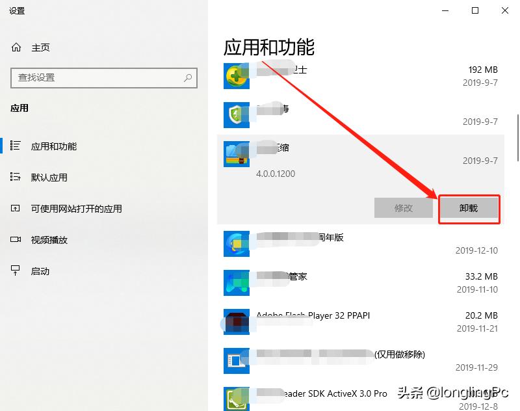Image resolution: width=520 pixels, height=411 pixels.
Task: Click the 启动 sidebar icon
Action: [x=16, y=271]
